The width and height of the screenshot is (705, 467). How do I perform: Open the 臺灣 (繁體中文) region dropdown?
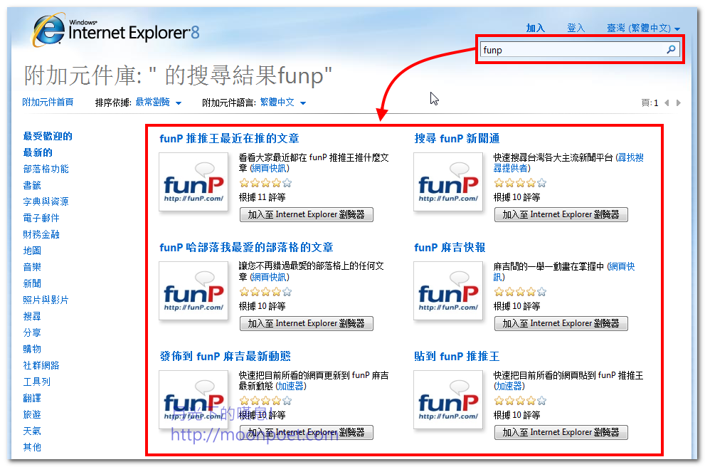[x=643, y=28]
